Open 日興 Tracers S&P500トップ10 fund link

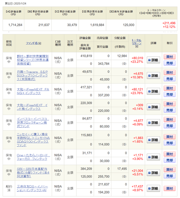(x=32, y=76)
